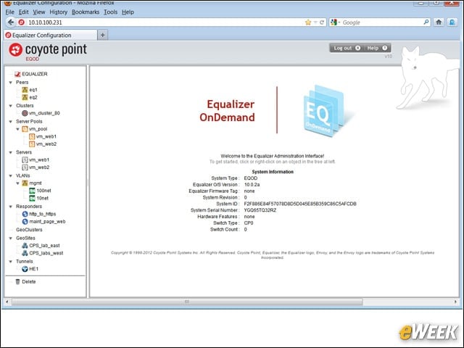Viewport: 464px width, 348px height.
Task: Open a new tab with the plus button
Action: [102, 36]
